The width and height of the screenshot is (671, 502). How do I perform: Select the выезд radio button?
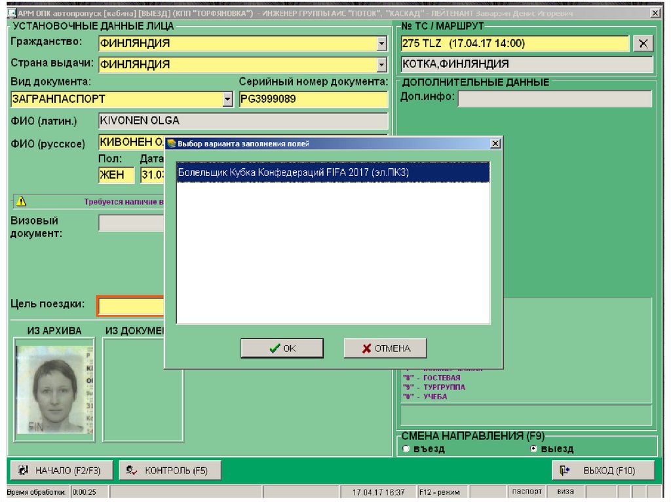coord(533,449)
